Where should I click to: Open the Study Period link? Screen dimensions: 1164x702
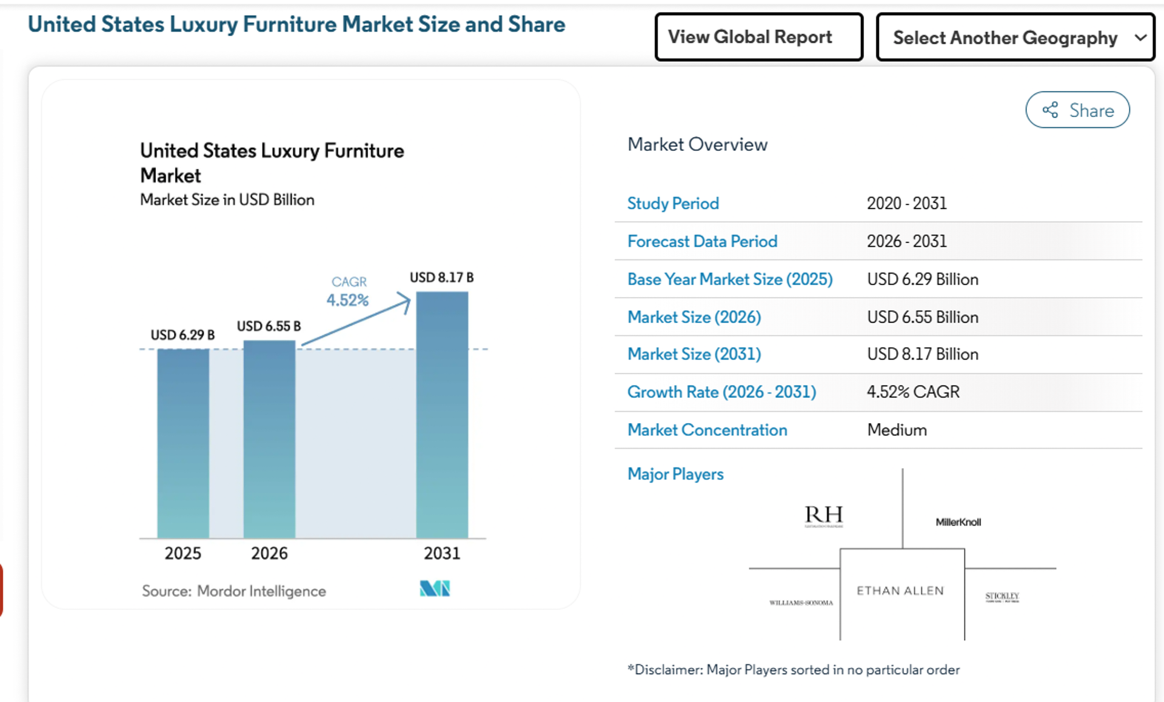(x=673, y=204)
